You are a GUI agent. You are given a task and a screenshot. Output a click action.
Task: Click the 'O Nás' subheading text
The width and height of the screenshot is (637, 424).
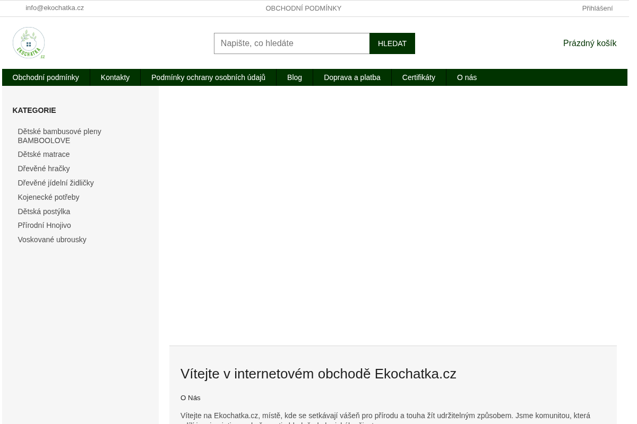[191, 397]
